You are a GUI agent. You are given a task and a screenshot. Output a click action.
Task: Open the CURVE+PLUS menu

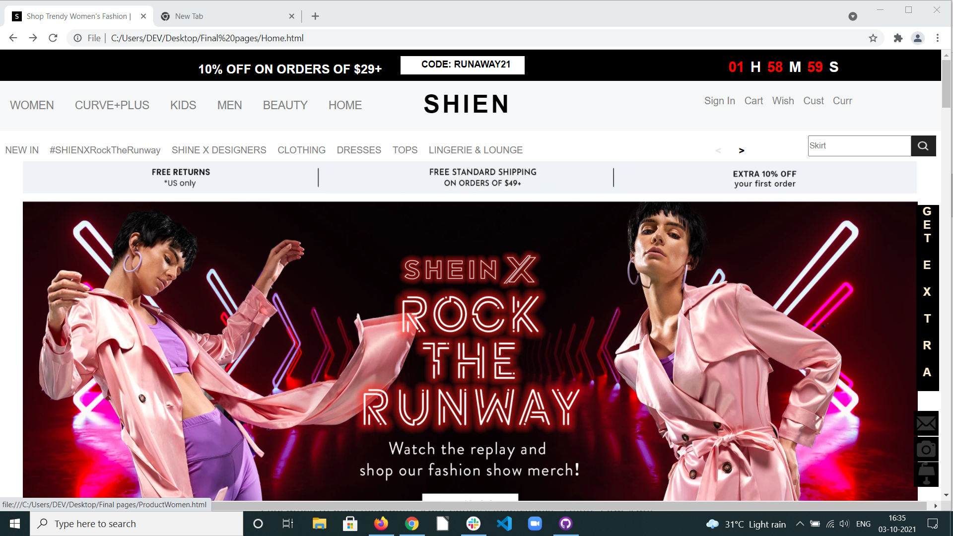[112, 105]
